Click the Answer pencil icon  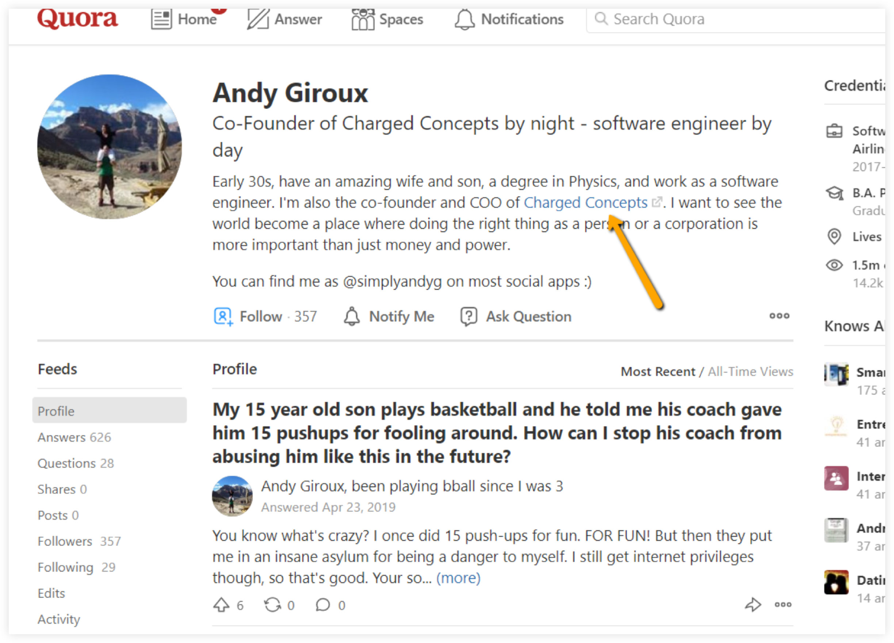click(x=258, y=19)
